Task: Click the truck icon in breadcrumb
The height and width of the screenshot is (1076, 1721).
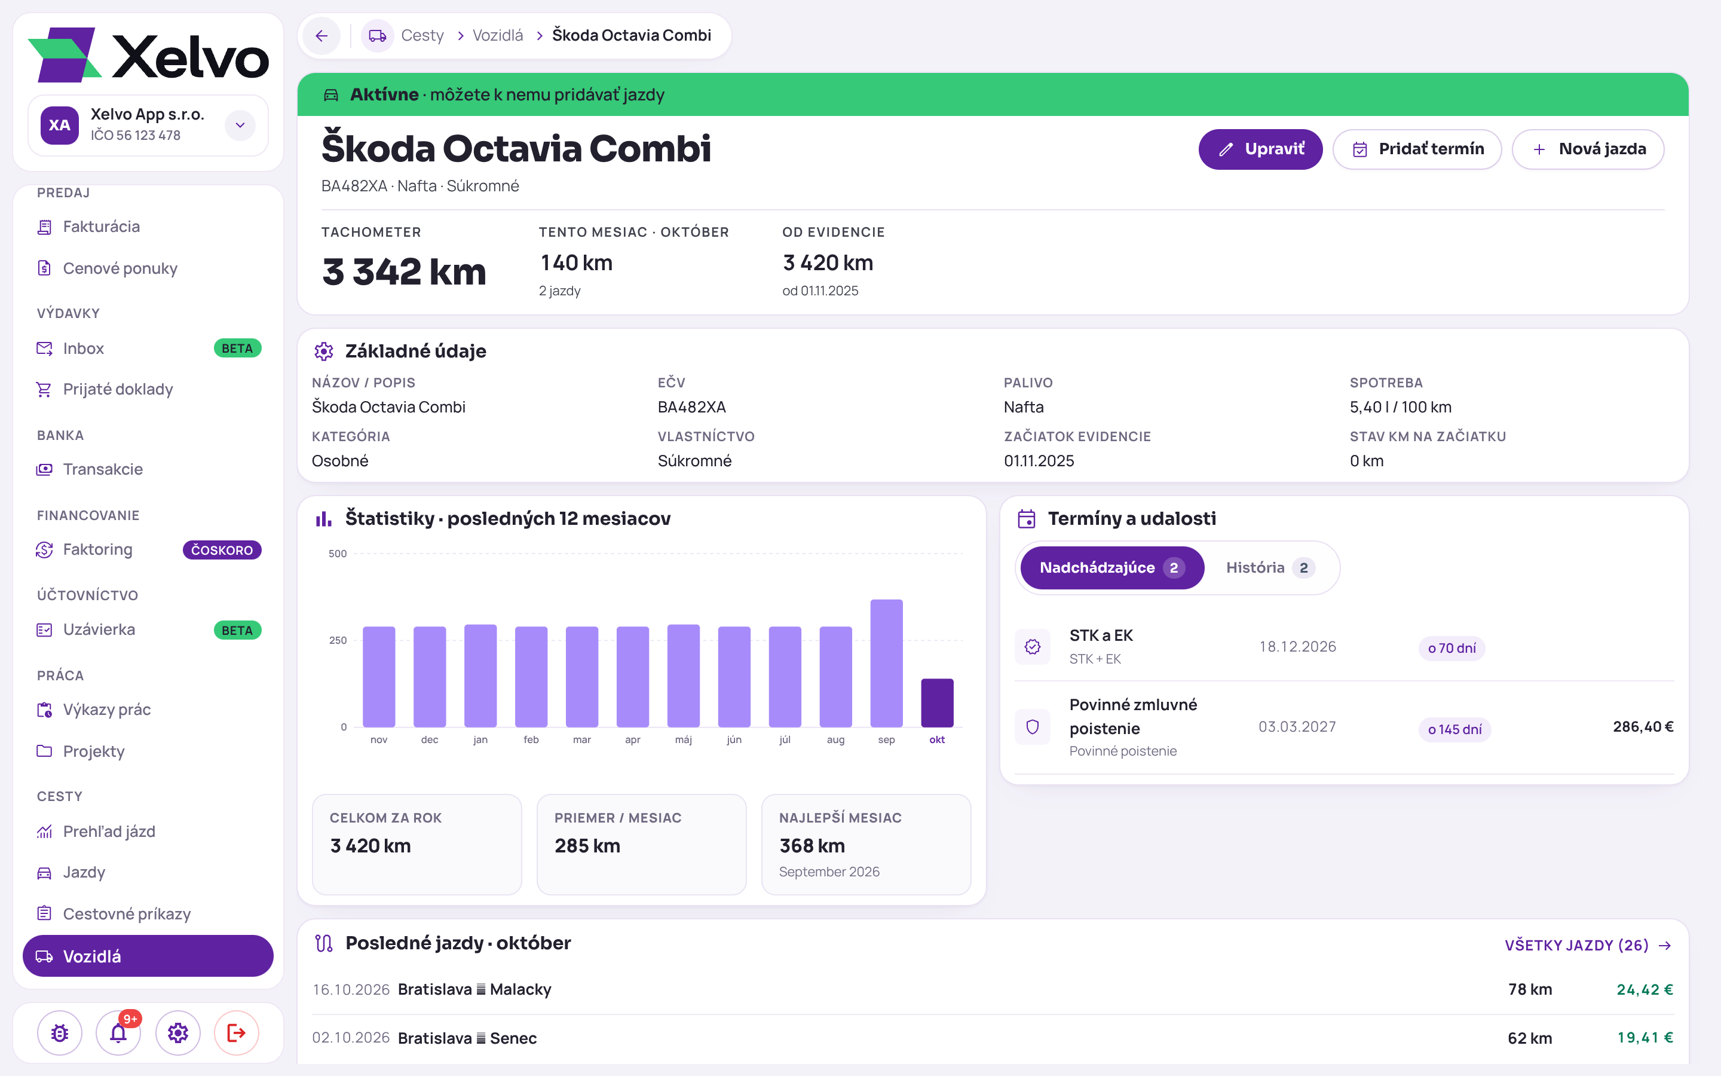Action: (x=378, y=36)
